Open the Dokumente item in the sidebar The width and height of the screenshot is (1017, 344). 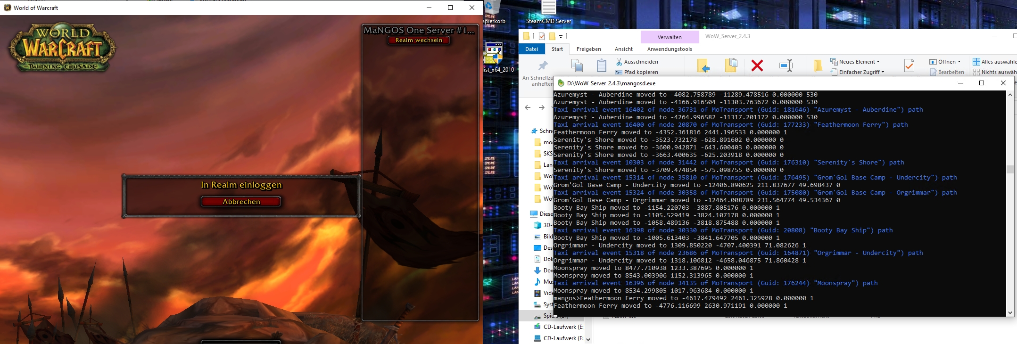coord(543,259)
